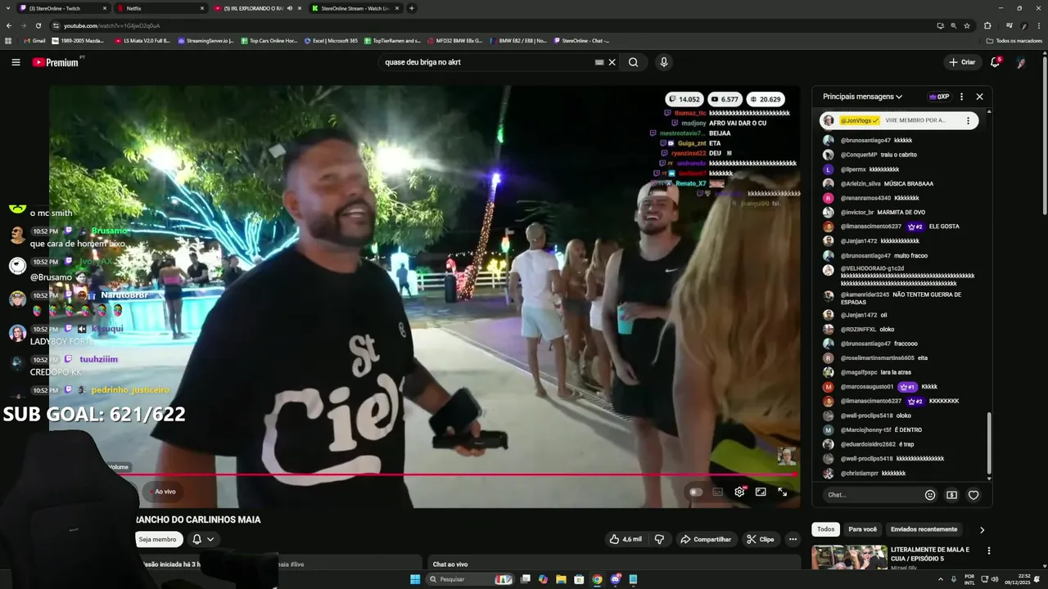
Task: Switch to the Netflix browser tab
Action: coord(161,8)
